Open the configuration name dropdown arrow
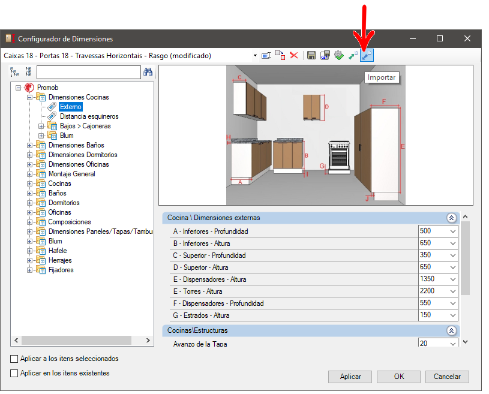 click(x=255, y=56)
